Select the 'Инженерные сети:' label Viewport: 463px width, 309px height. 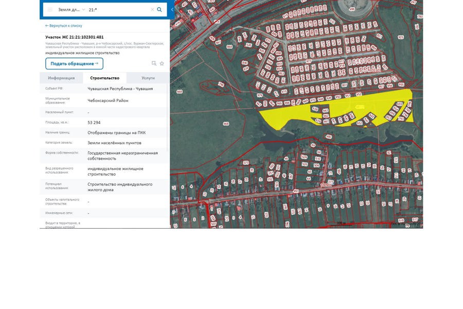coord(59,213)
